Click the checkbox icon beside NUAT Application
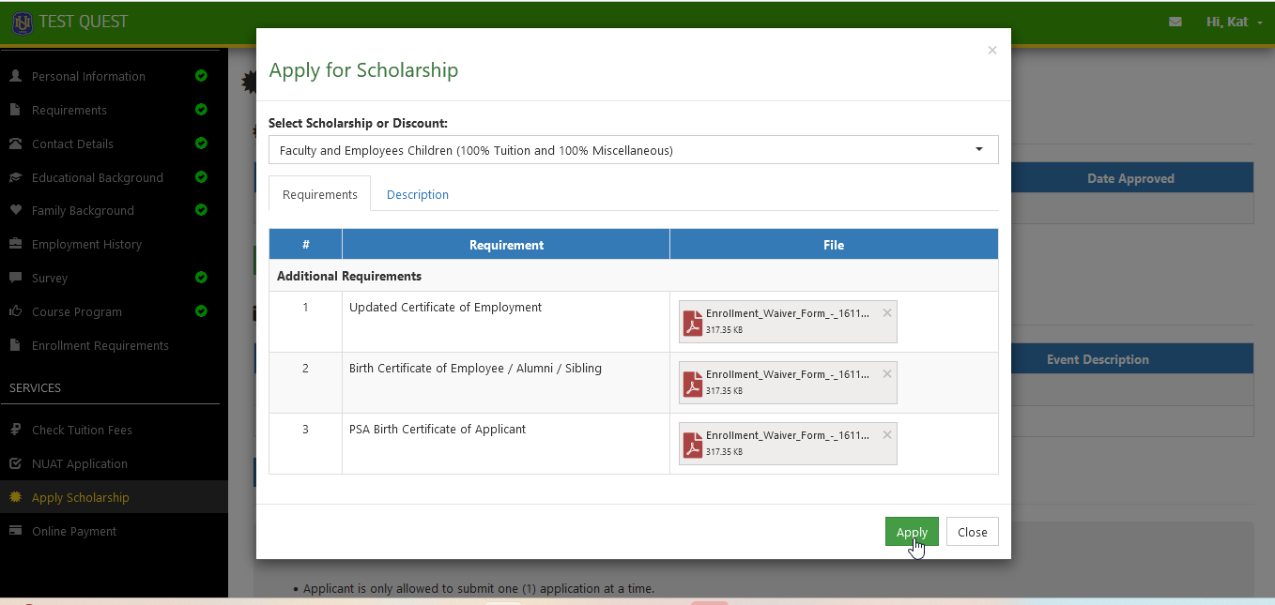Screen dimensions: 1275x605 click(15, 463)
